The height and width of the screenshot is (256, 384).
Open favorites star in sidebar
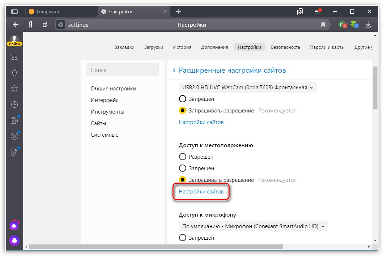[x=14, y=89]
